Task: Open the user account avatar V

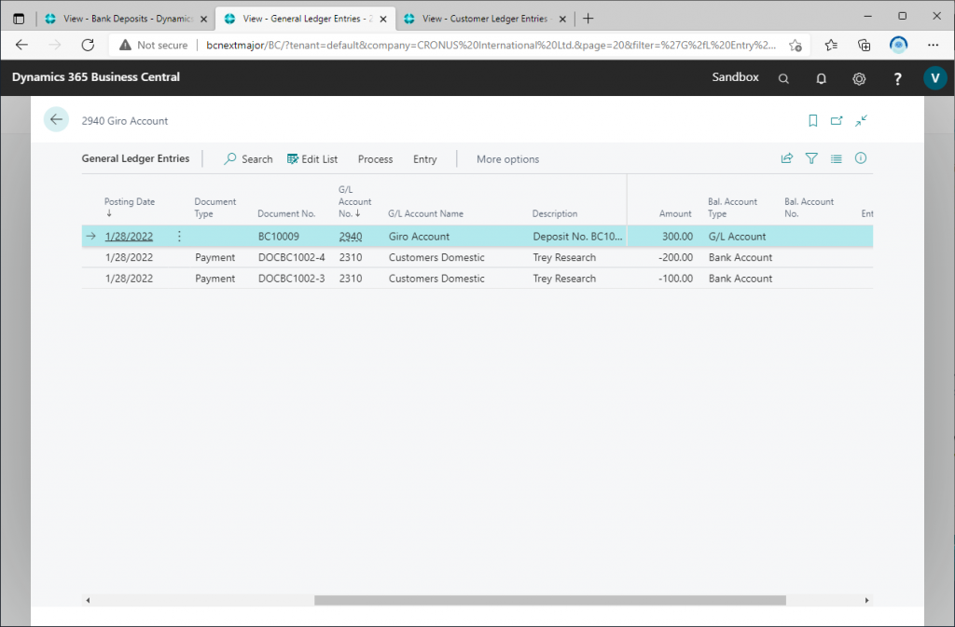Action: coord(934,78)
